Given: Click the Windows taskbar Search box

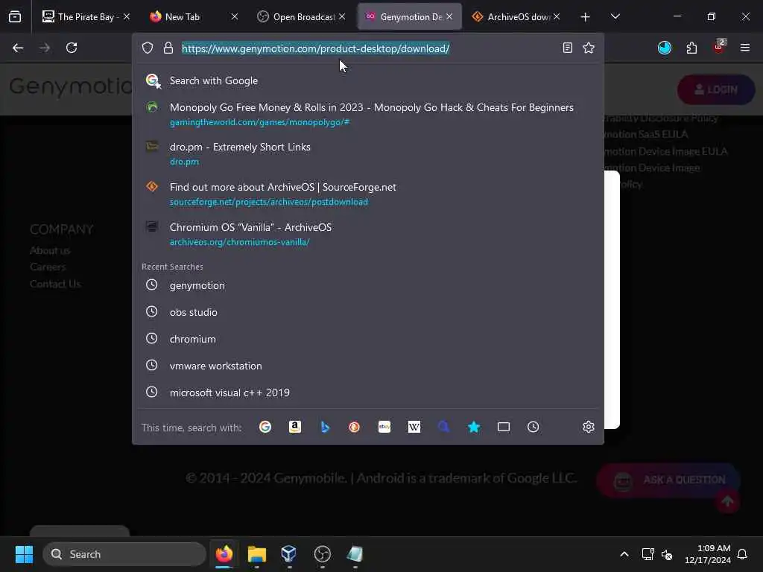Looking at the screenshot, I should pyautogui.click(x=124, y=554).
